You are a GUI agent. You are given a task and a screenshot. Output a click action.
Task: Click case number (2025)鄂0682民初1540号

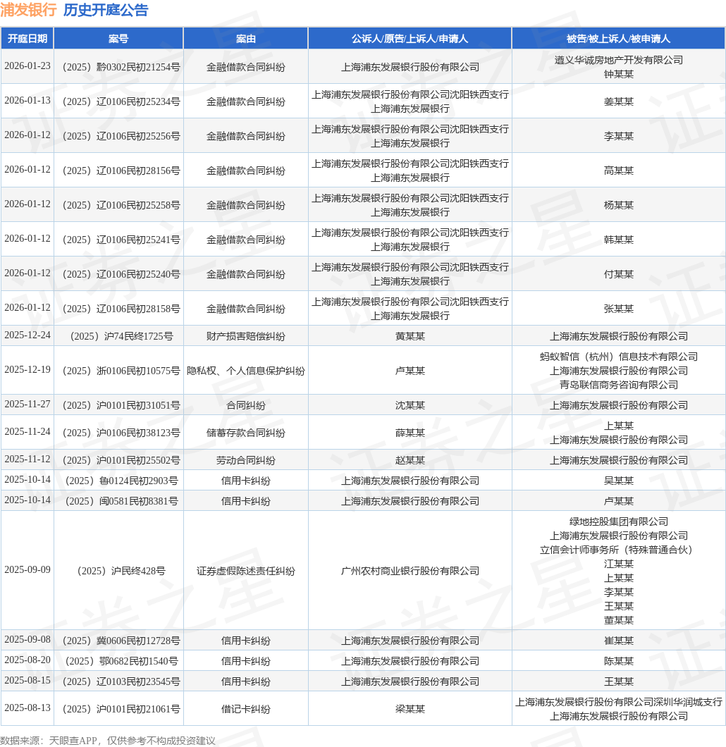click(x=121, y=661)
